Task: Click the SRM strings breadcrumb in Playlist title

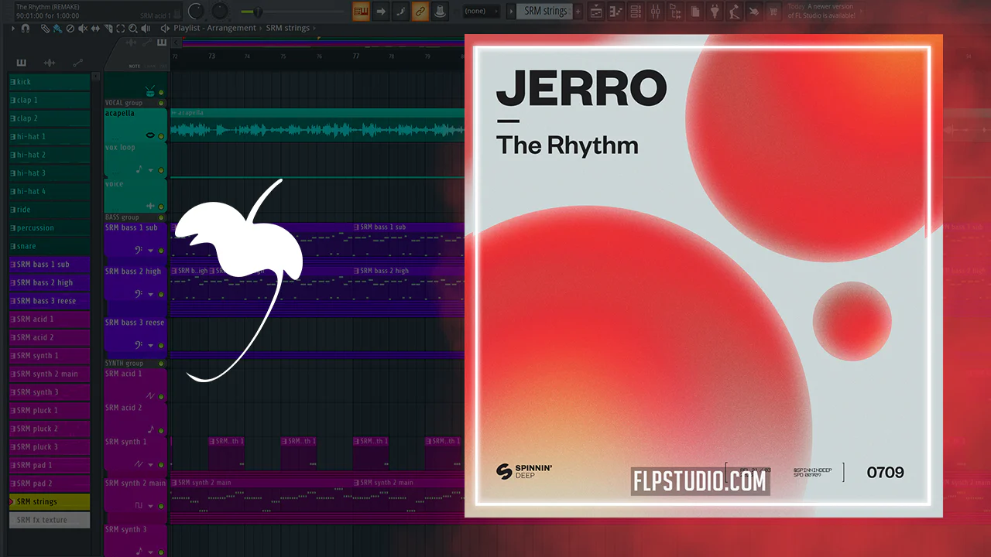Action: (288, 28)
